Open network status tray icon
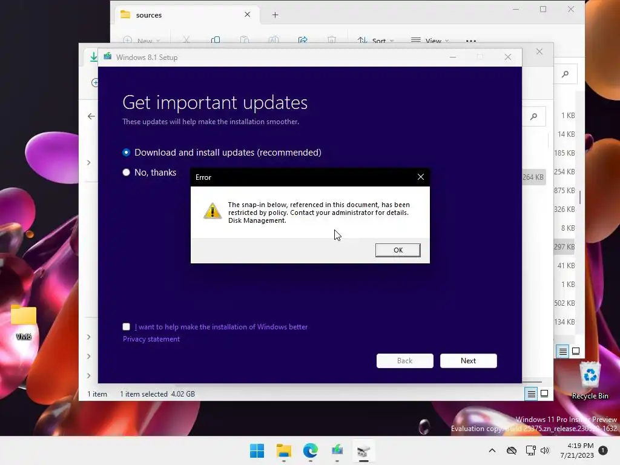Image resolution: width=620 pixels, height=465 pixels. 530,450
